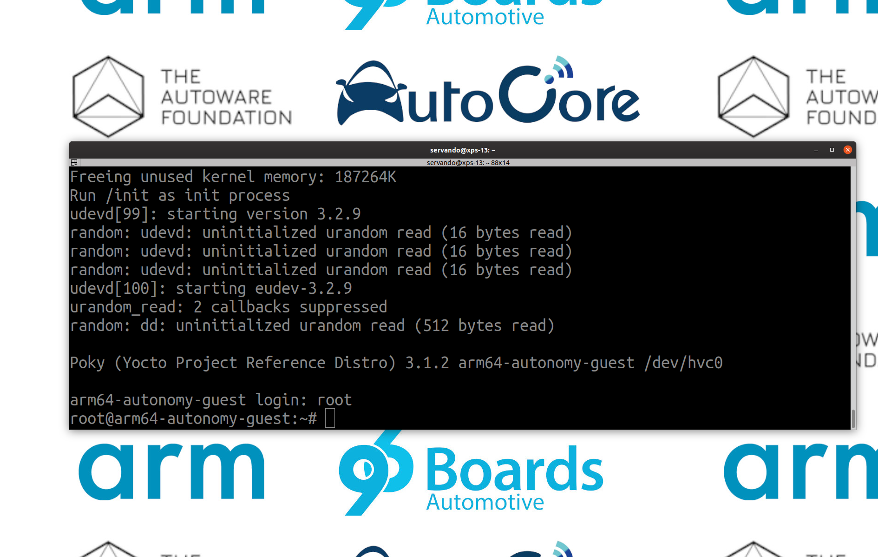Click the 'urandom_read: 2 callbacks suppressed' line
The height and width of the screenshot is (557, 878).
pos(228,307)
